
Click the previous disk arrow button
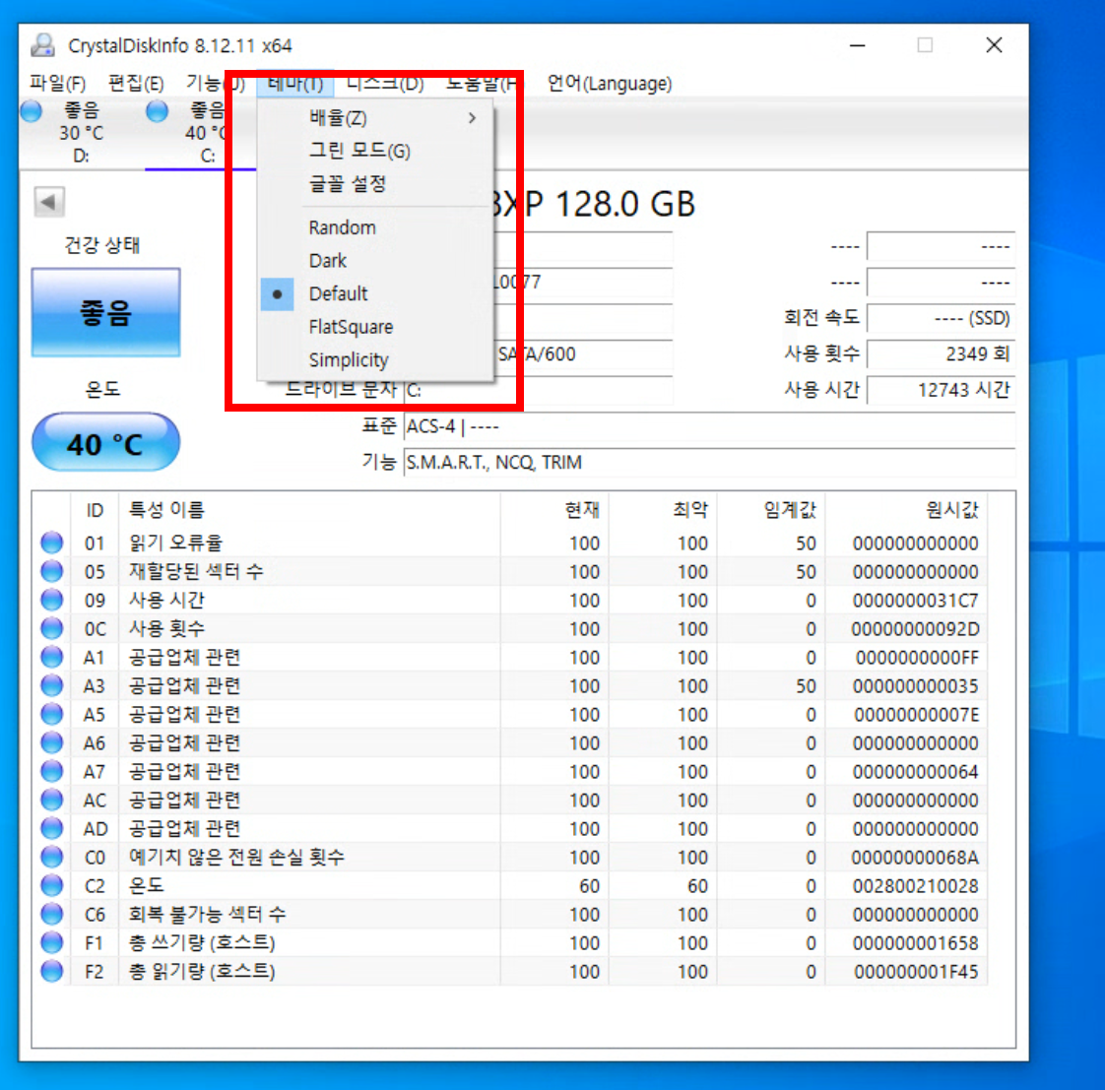tap(49, 202)
